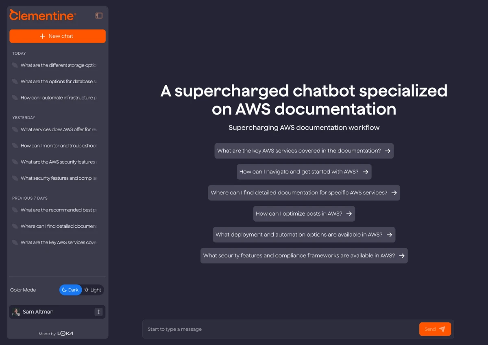Image resolution: width=488 pixels, height=345 pixels.
Task: Open yesterday's monitoring and troubleshooting chat
Action: (57, 146)
